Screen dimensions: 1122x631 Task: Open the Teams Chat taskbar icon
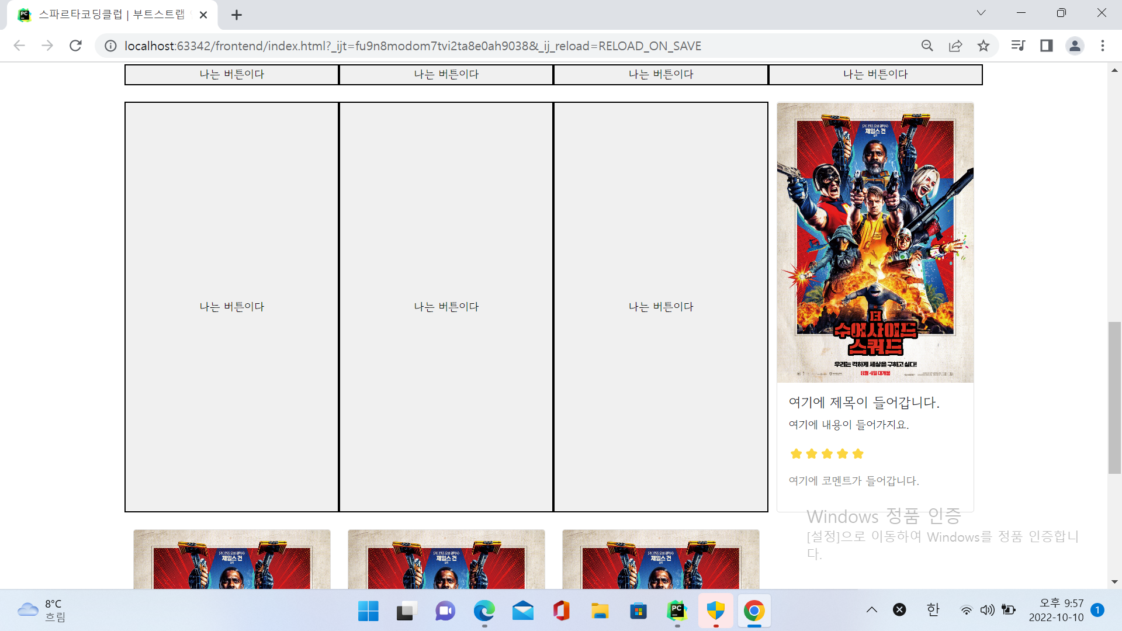click(445, 611)
